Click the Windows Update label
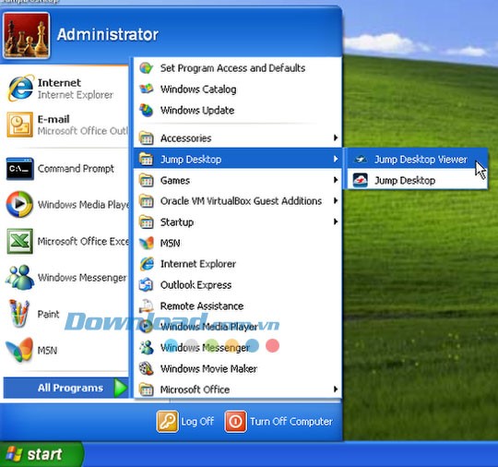 tap(197, 111)
